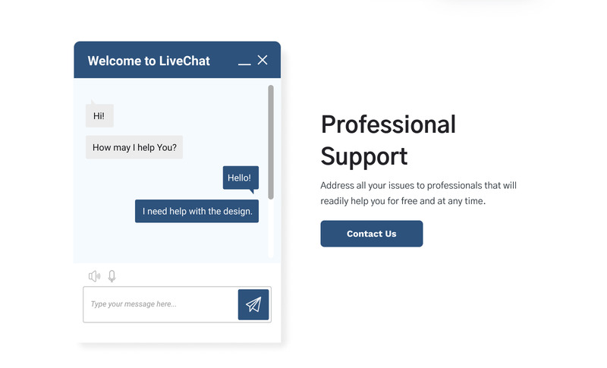The width and height of the screenshot is (607, 368).
Task: Send message with paper plane button
Action: point(253,304)
